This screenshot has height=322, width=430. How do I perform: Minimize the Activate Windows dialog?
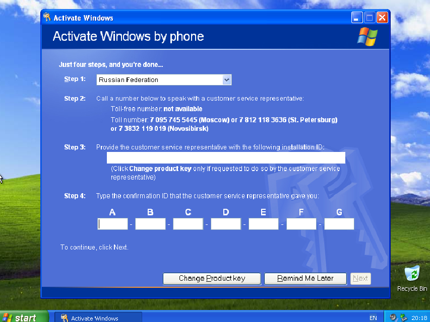point(357,18)
